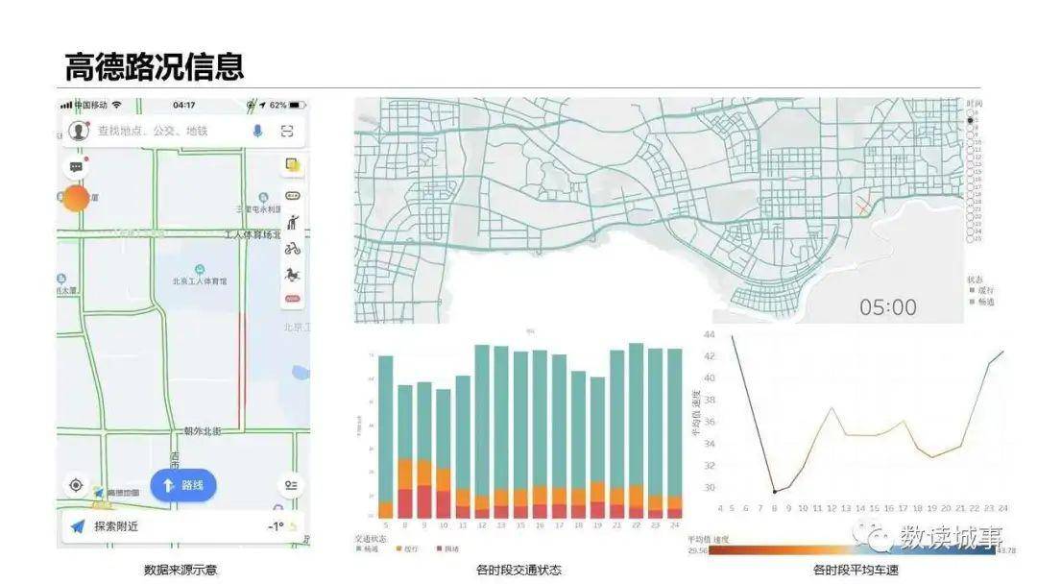
Task: Tap the microphone voice search icon
Action: pyautogui.click(x=258, y=131)
